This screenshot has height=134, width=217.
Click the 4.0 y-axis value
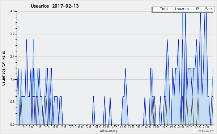(12, 11)
